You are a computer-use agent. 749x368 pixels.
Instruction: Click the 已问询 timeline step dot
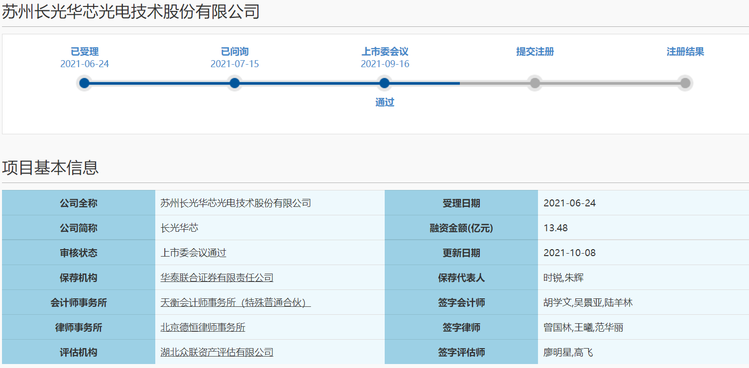tap(234, 83)
